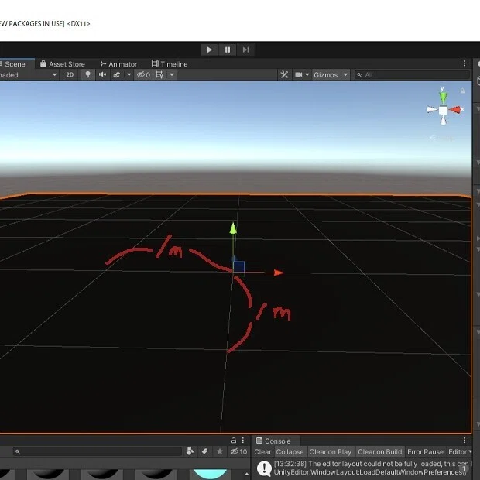Grab the green Y move handle arrow

pyautogui.click(x=233, y=228)
